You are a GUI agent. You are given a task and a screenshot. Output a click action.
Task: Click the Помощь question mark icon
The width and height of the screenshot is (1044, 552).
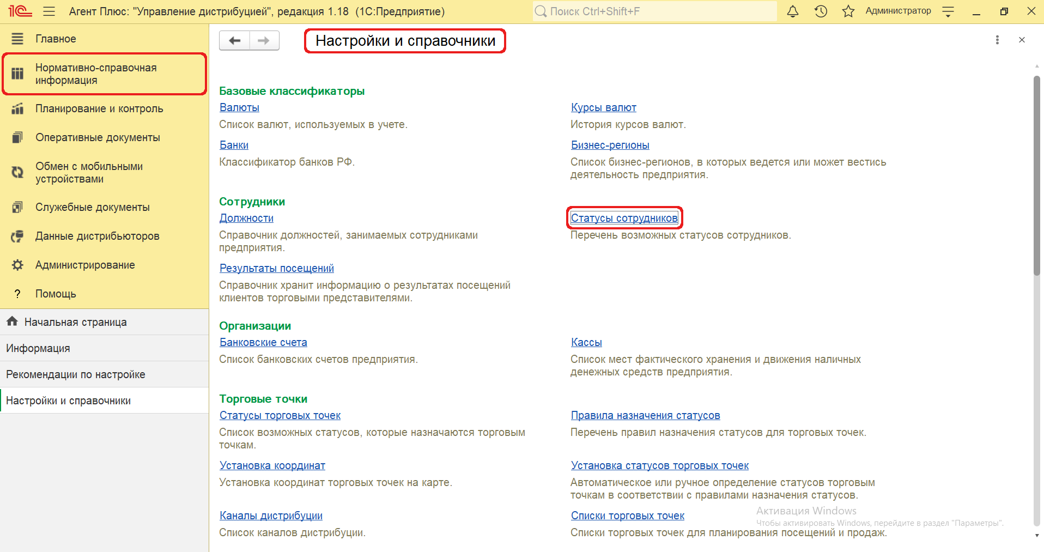click(17, 294)
